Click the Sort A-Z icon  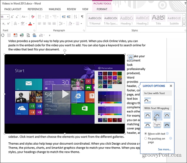pyautogui.click(x=76, y=16)
